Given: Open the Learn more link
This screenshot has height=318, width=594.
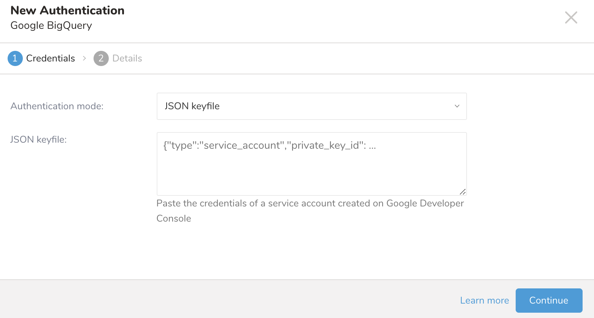Looking at the screenshot, I should coord(484,301).
